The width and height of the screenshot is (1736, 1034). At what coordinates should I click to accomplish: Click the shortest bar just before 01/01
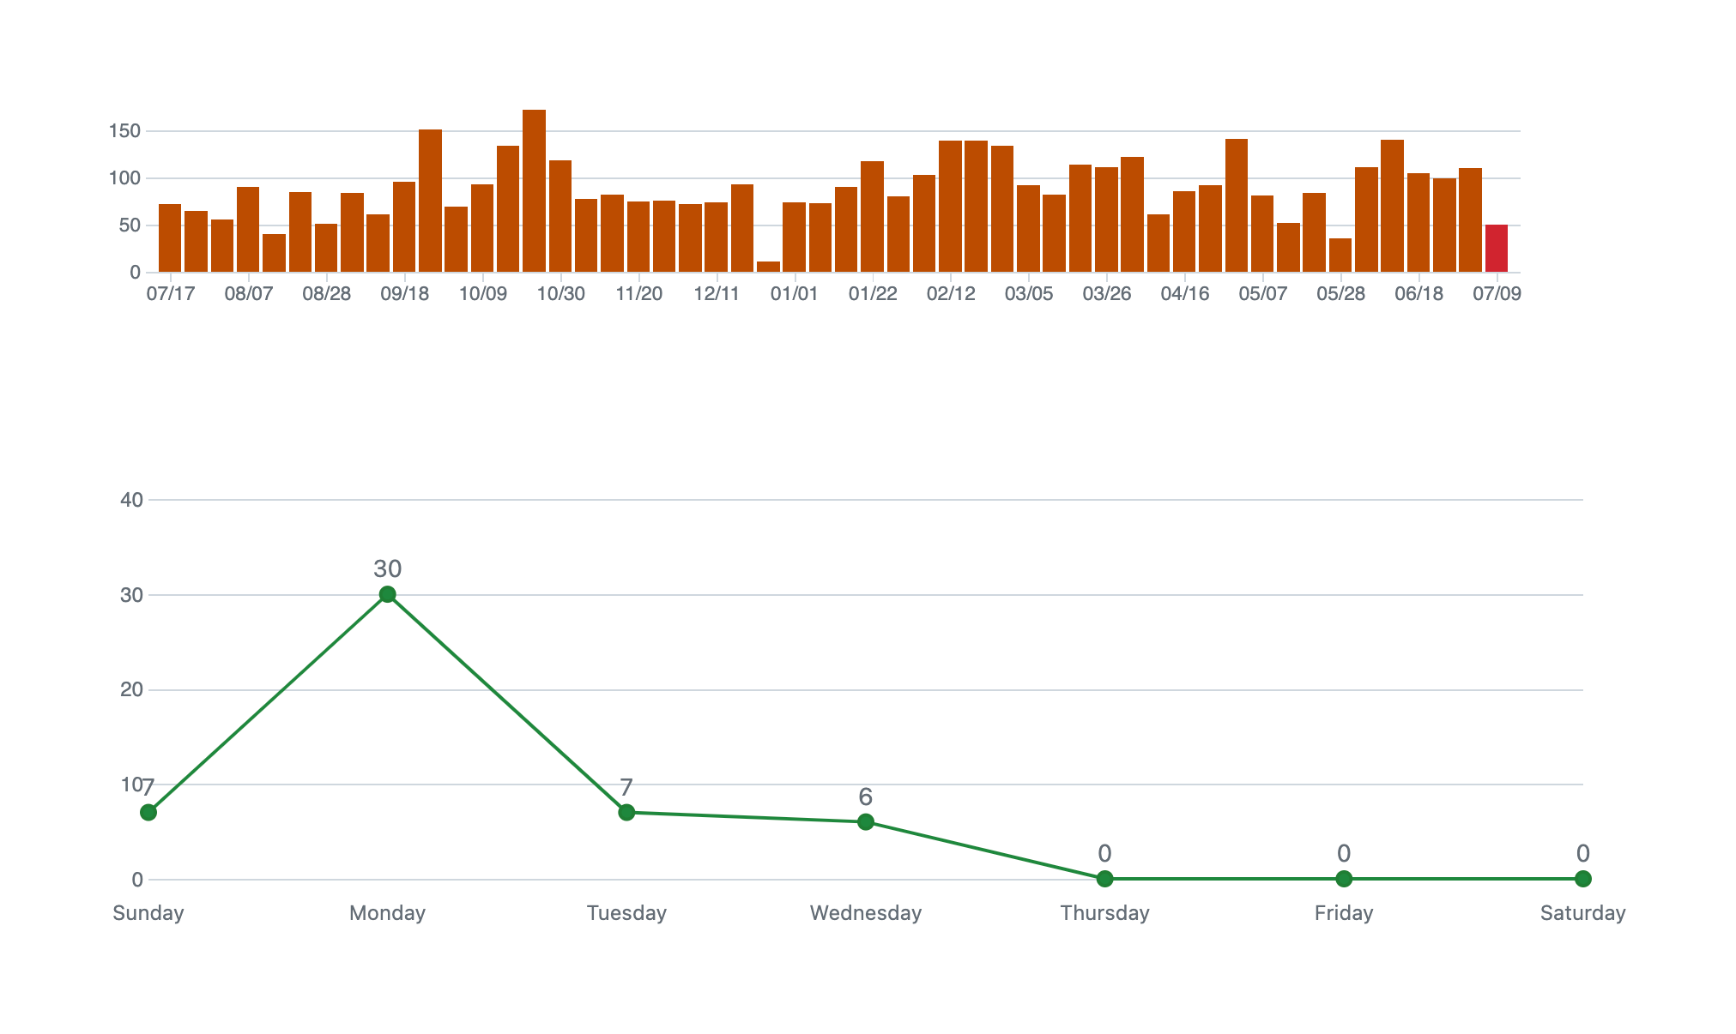768,267
